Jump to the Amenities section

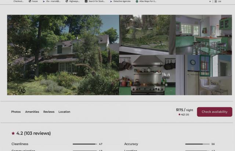pos(32,112)
